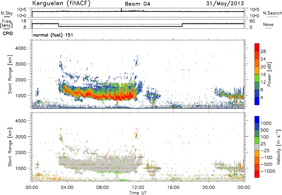Click the light green segment of power colorbar

[x=257, y=78]
